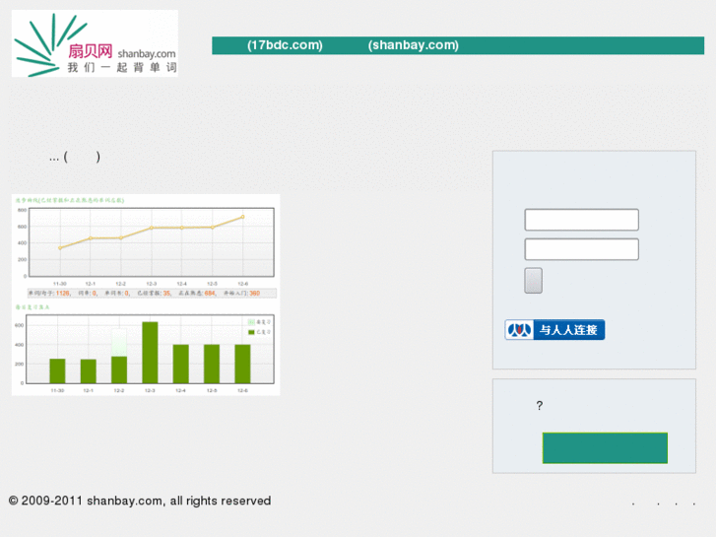Click the small gray button under the inputs
This screenshot has width=716, height=537.
[534, 280]
